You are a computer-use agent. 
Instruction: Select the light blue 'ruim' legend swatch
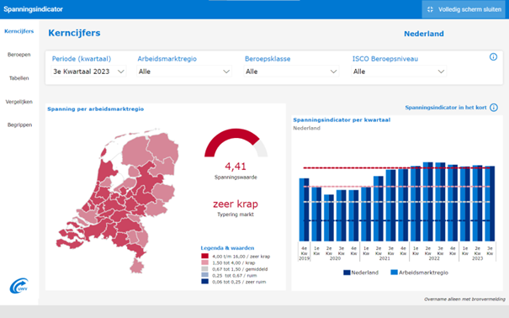coord(204,275)
